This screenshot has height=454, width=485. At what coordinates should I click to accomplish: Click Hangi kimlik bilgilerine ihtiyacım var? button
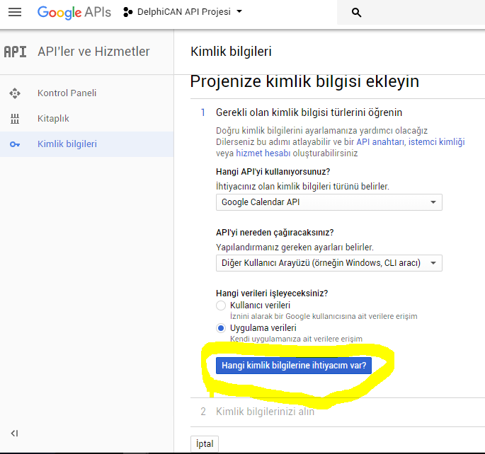click(x=294, y=366)
